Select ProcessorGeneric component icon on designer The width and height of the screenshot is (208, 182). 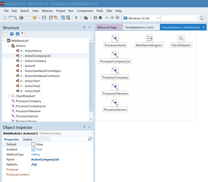(x=115, y=103)
